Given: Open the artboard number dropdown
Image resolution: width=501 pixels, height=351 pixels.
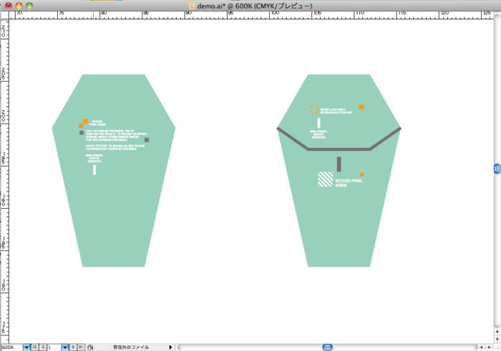Looking at the screenshot, I should click(x=65, y=347).
